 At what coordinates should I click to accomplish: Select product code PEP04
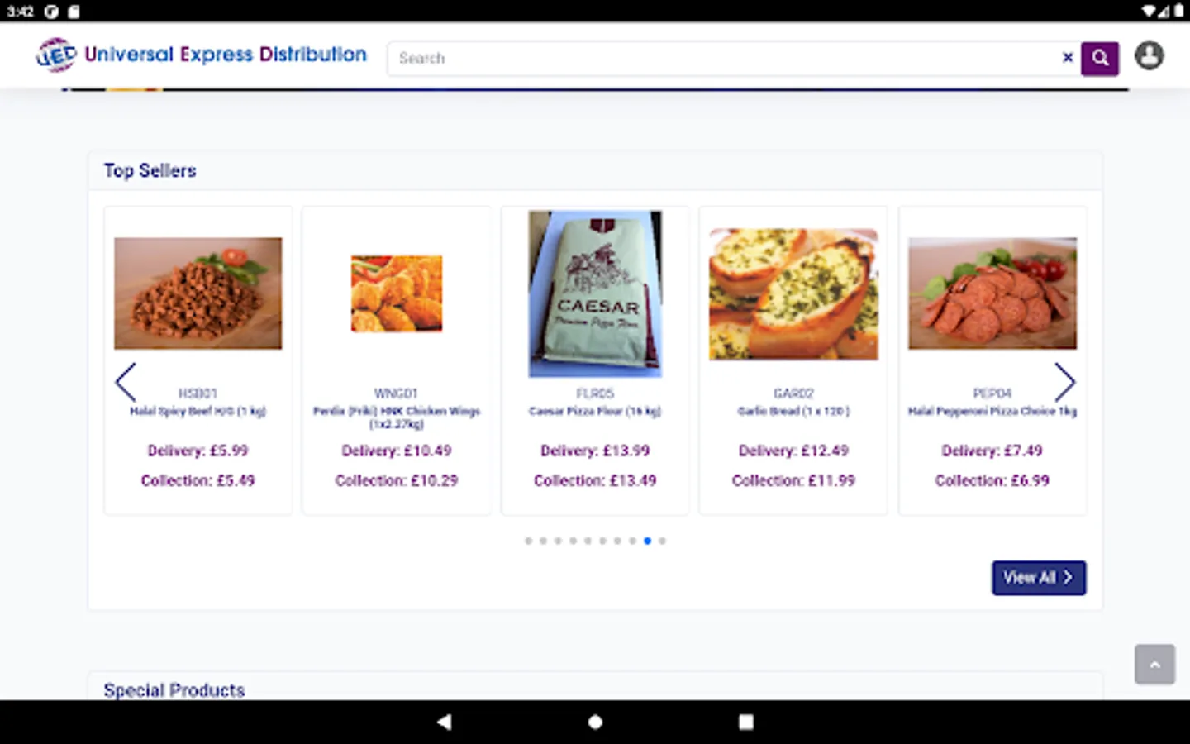(992, 393)
